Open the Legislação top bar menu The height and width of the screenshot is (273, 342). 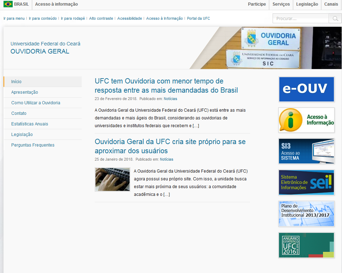tap(307, 4)
